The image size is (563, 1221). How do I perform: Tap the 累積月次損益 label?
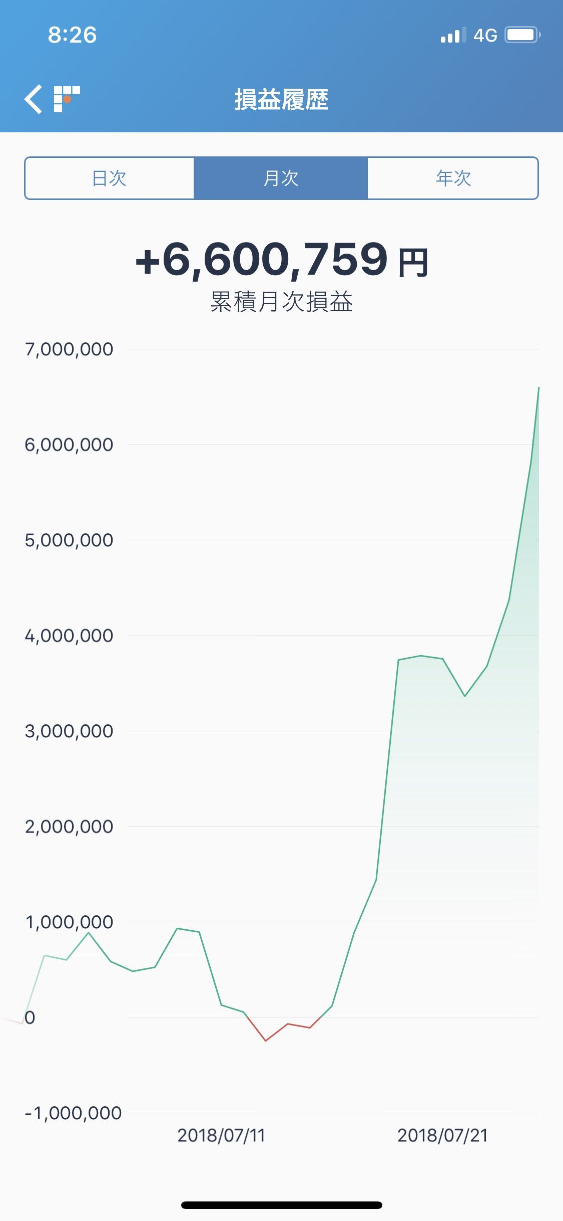coord(282,302)
